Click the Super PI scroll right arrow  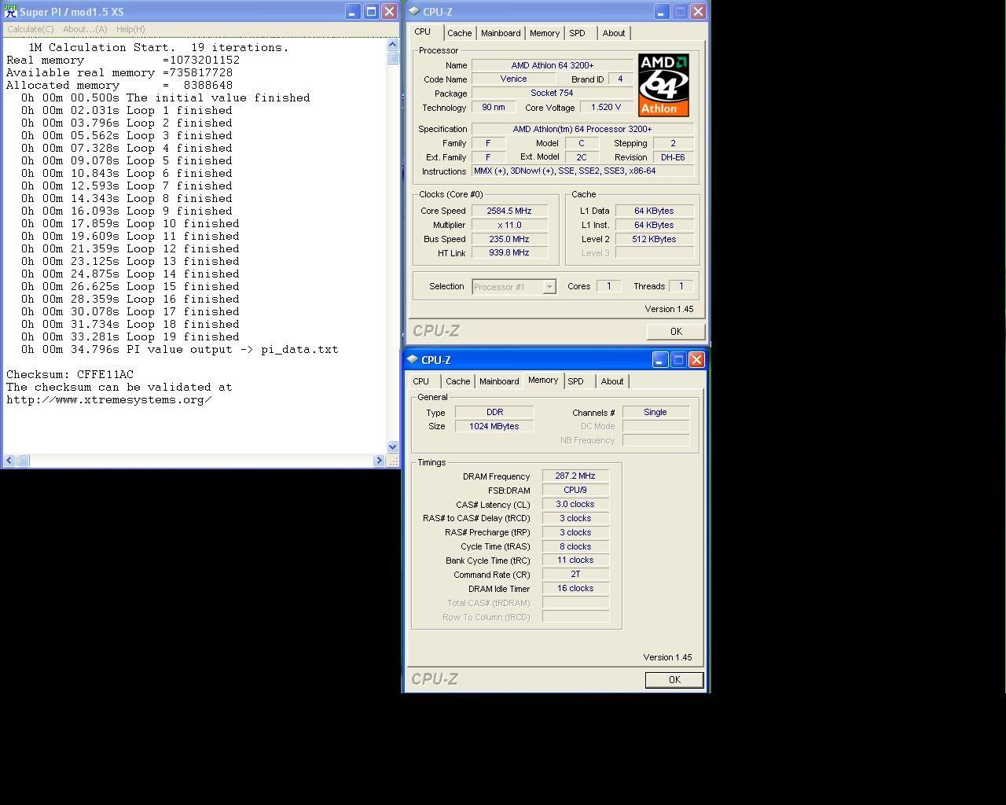tap(380, 461)
